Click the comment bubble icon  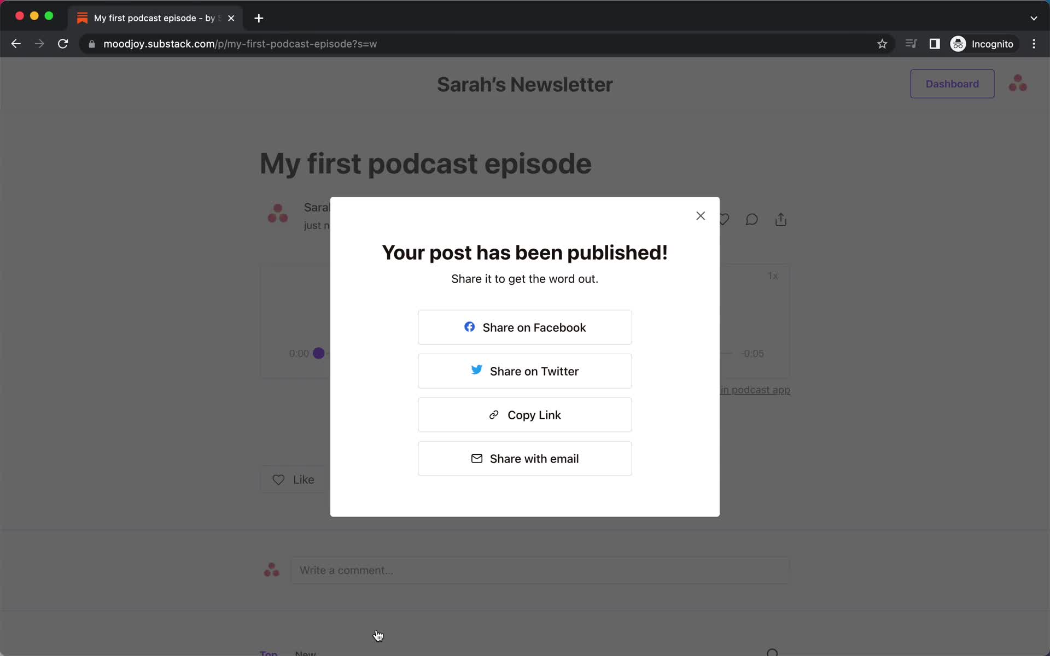click(x=751, y=219)
